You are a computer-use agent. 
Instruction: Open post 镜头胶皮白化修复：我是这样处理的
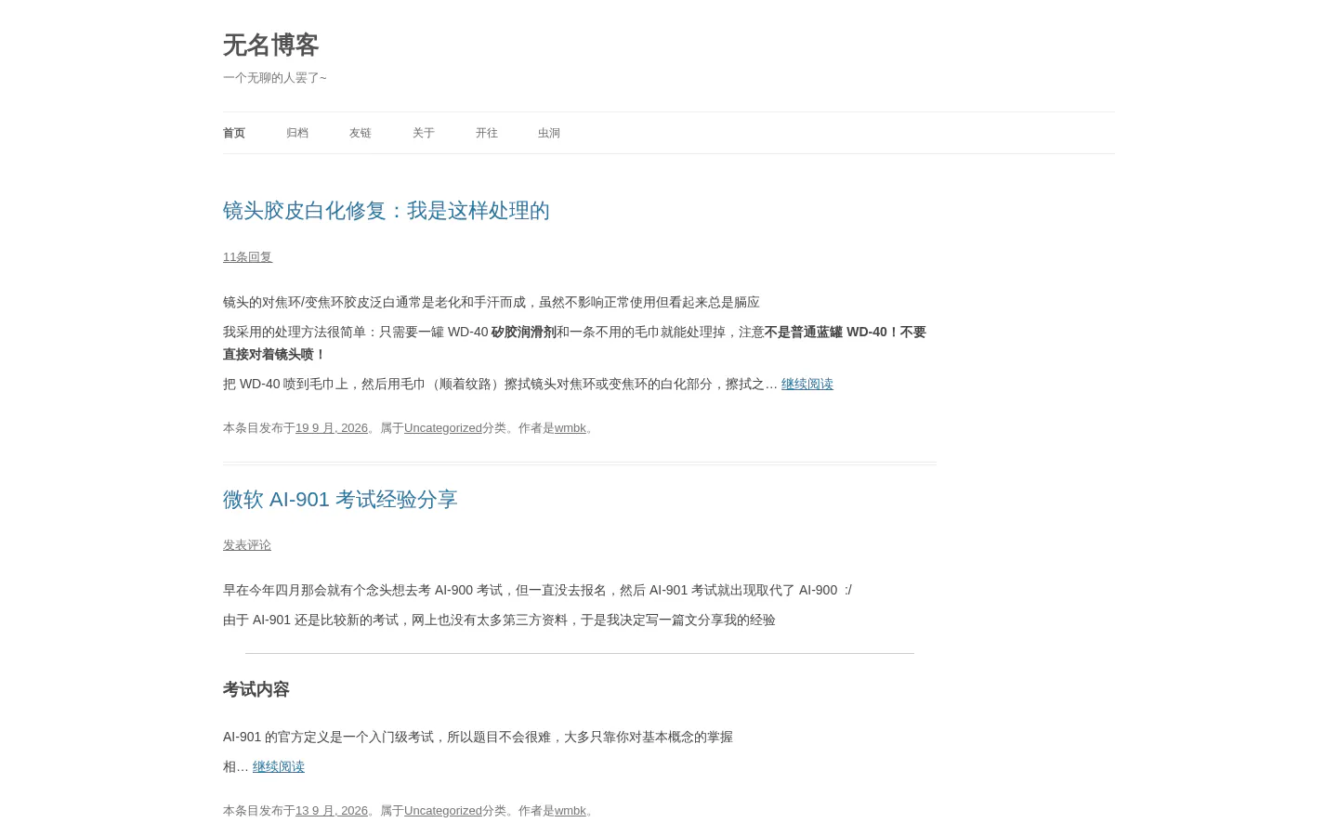tap(387, 211)
